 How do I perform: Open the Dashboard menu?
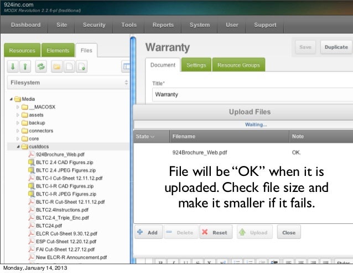(x=25, y=25)
